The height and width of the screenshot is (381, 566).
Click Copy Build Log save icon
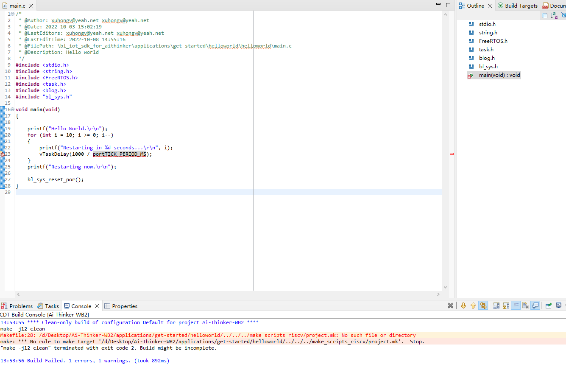coord(496,305)
